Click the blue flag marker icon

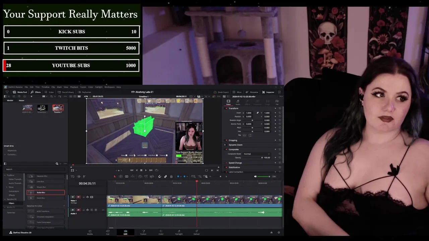point(178,176)
